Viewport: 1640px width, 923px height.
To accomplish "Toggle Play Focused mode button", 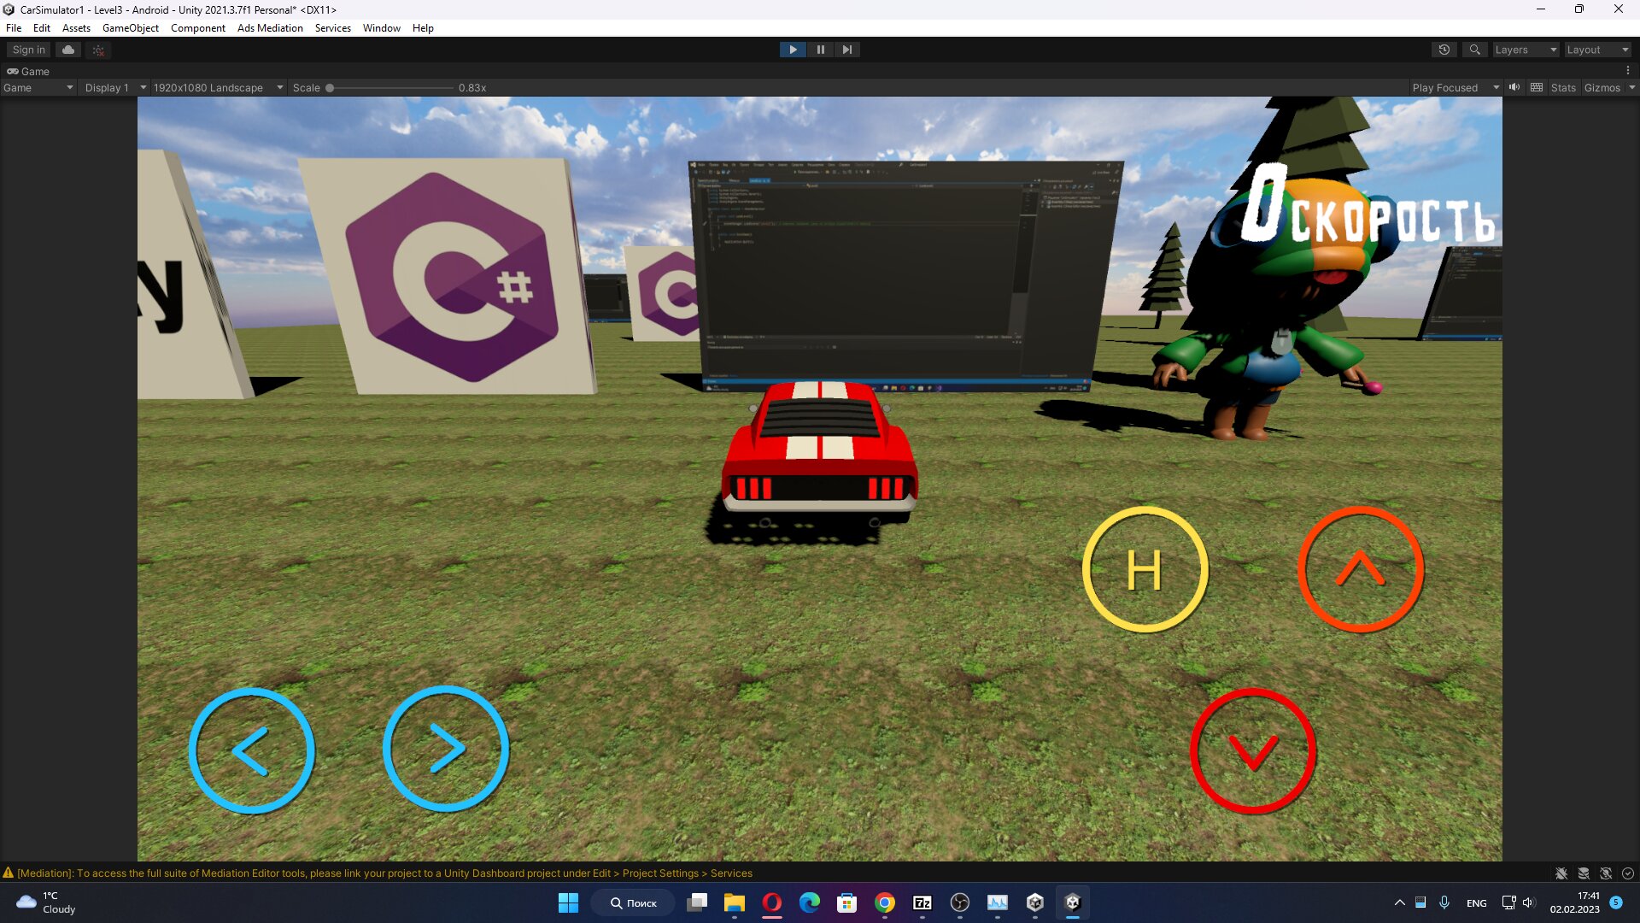I will click(x=1445, y=88).
